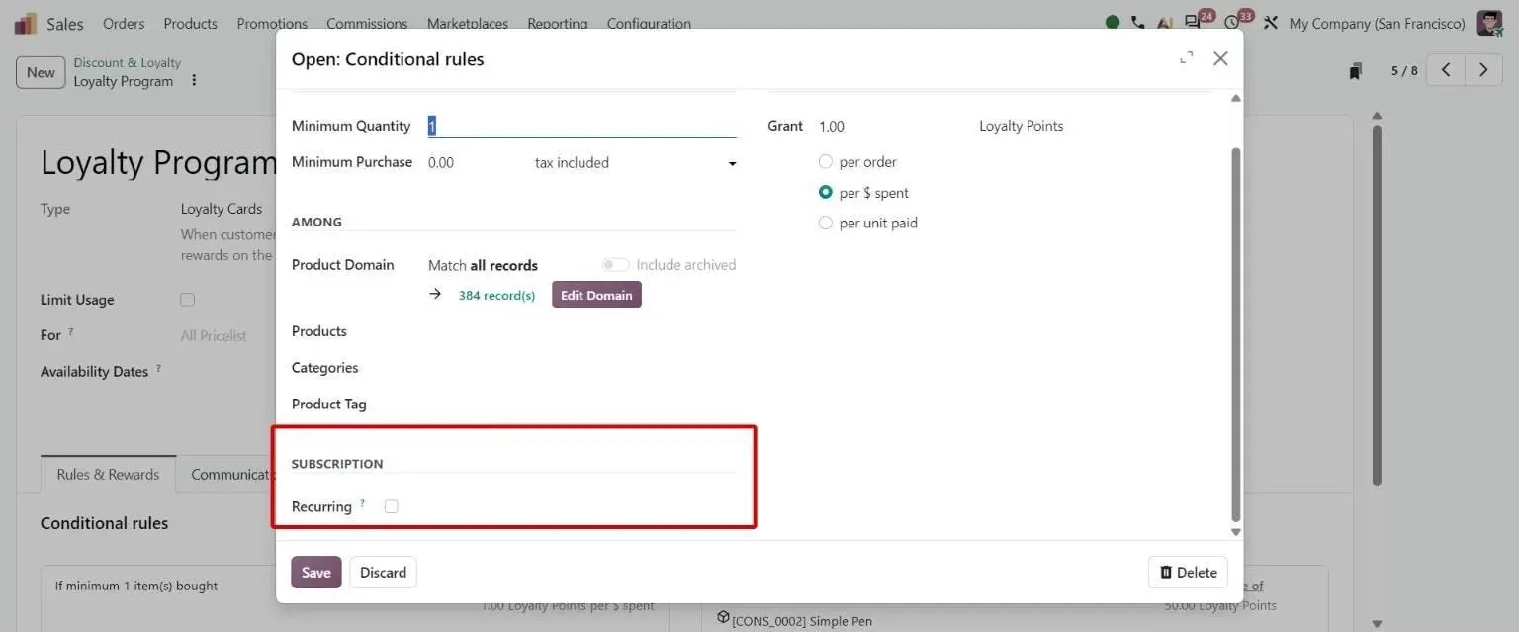This screenshot has height=632, width=1519.
Task: Open the Commissions menu
Action: 367,23
